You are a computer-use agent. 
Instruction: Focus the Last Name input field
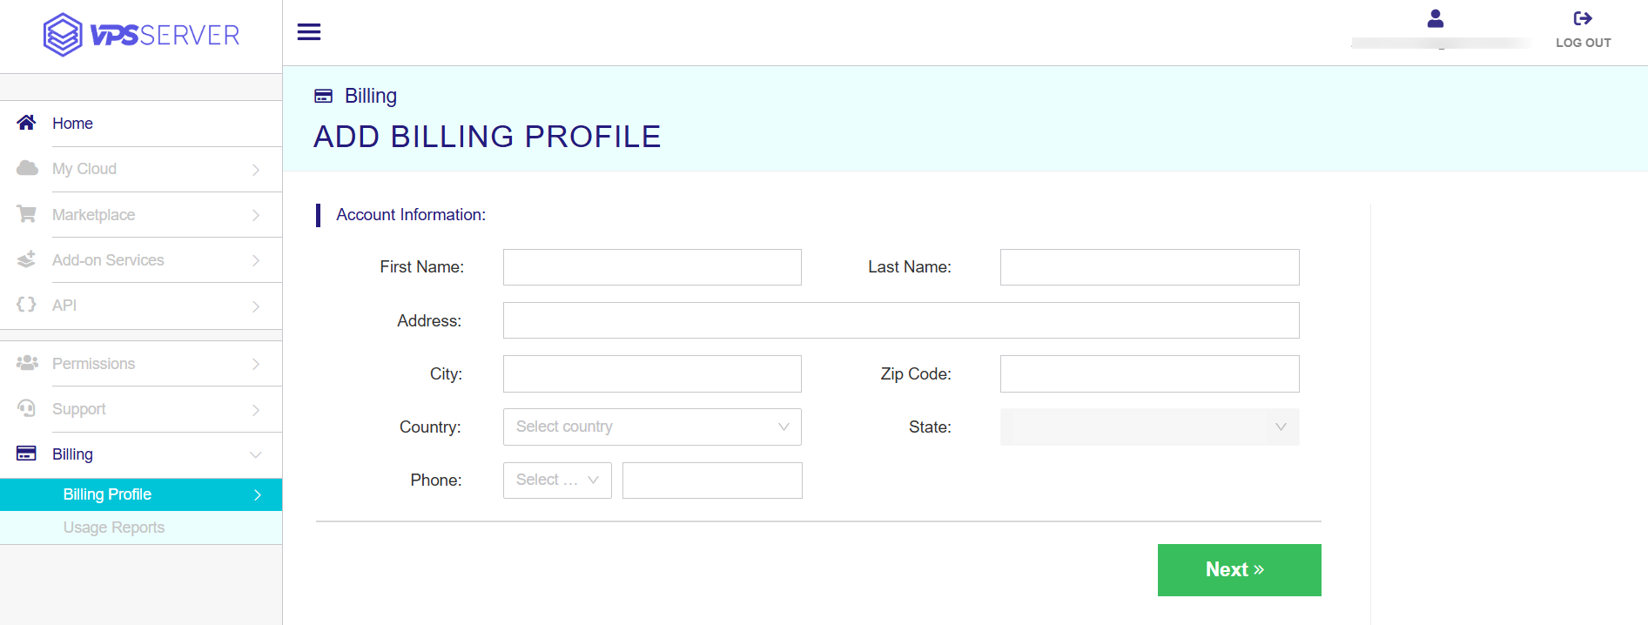tap(1149, 267)
